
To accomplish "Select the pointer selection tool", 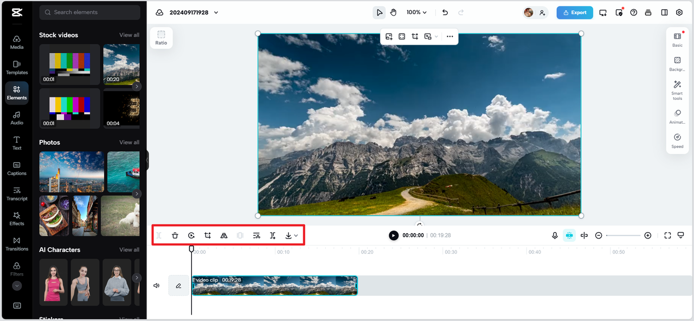I will [x=380, y=12].
